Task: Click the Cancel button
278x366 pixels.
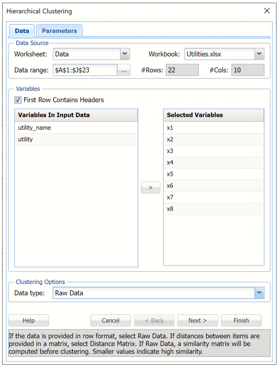Action: point(111,321)
